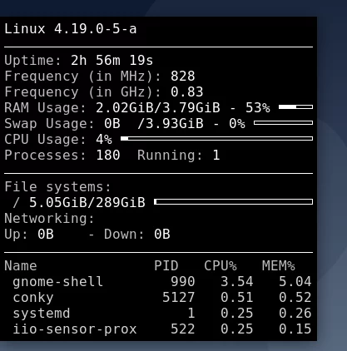Click the Frequency in GHz value 0.83

click(x=187, y=92)
